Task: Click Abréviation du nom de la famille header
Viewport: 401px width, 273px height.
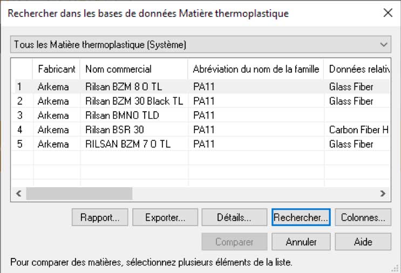Action: (256, 69)
